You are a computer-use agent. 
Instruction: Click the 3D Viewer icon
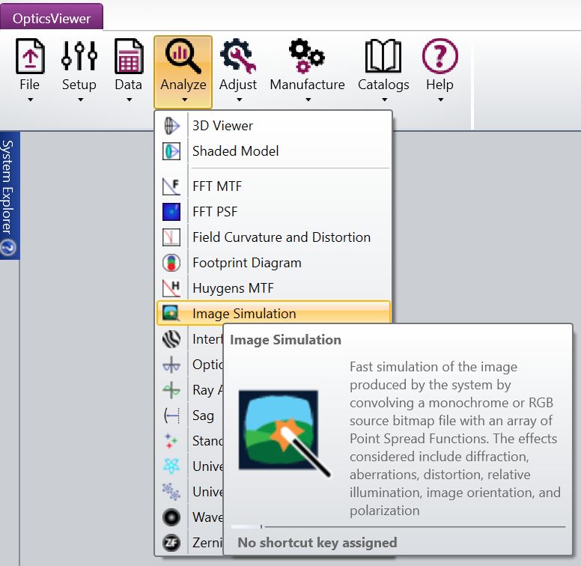(171, 126)
